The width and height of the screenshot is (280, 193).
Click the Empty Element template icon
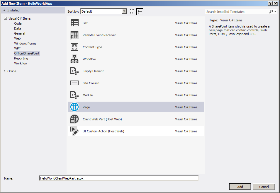tap(74, 71)
